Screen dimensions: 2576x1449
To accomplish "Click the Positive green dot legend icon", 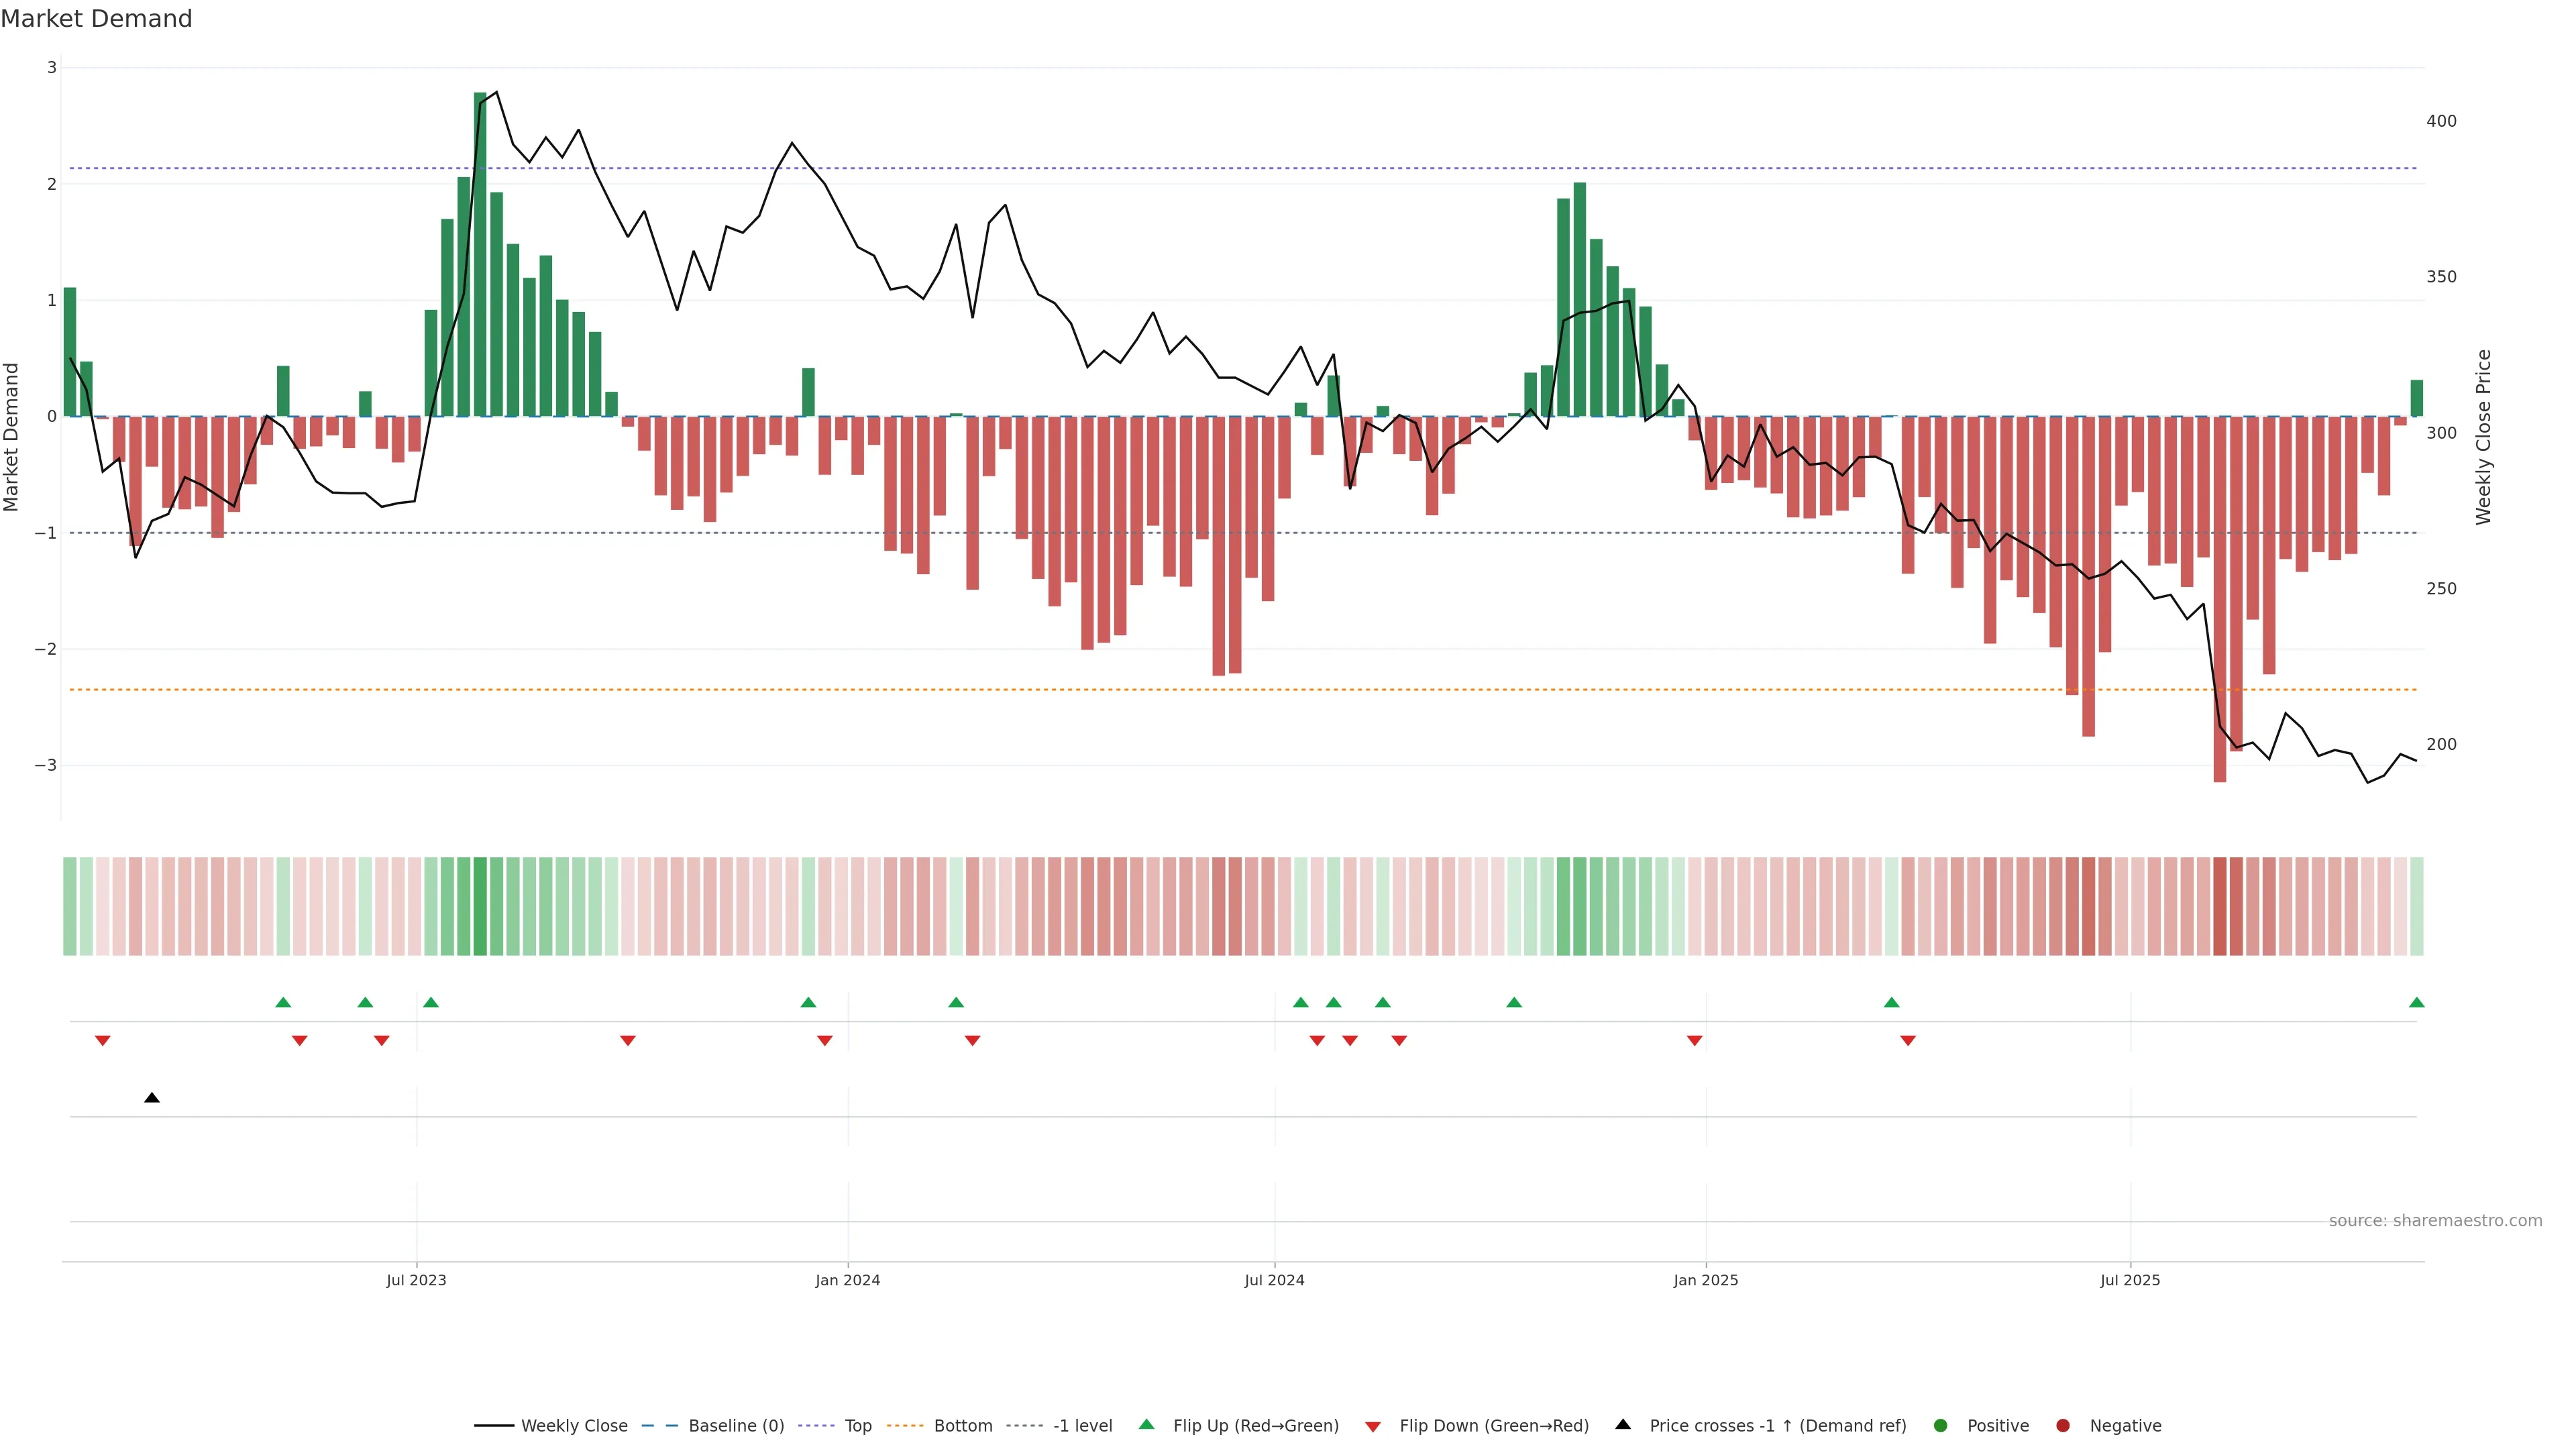I will [x=1941, y=1426].
